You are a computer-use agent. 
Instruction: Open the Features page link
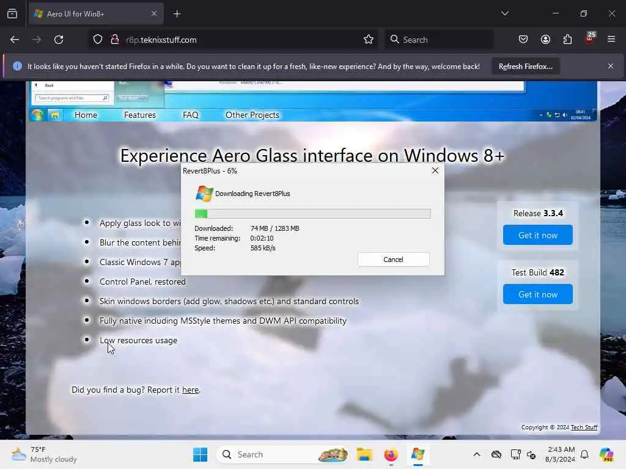pyautogui.click(x=140, y=115)
